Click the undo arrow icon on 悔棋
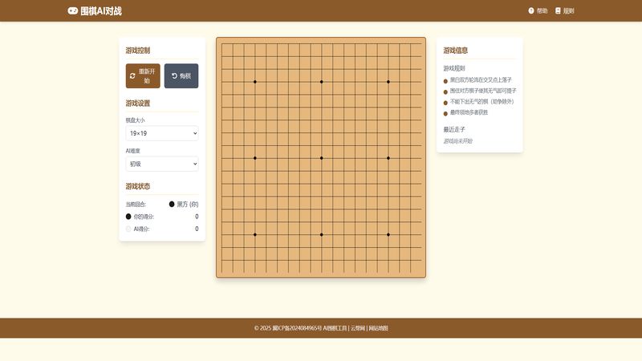Screen dimensions: 642x361 [x=174, y=76]
